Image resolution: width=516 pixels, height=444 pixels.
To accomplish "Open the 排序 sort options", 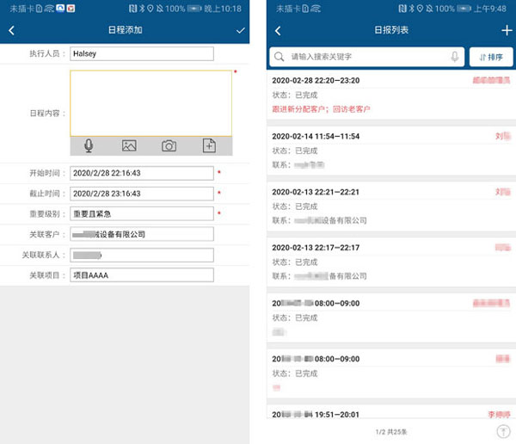I will point(491,57).
